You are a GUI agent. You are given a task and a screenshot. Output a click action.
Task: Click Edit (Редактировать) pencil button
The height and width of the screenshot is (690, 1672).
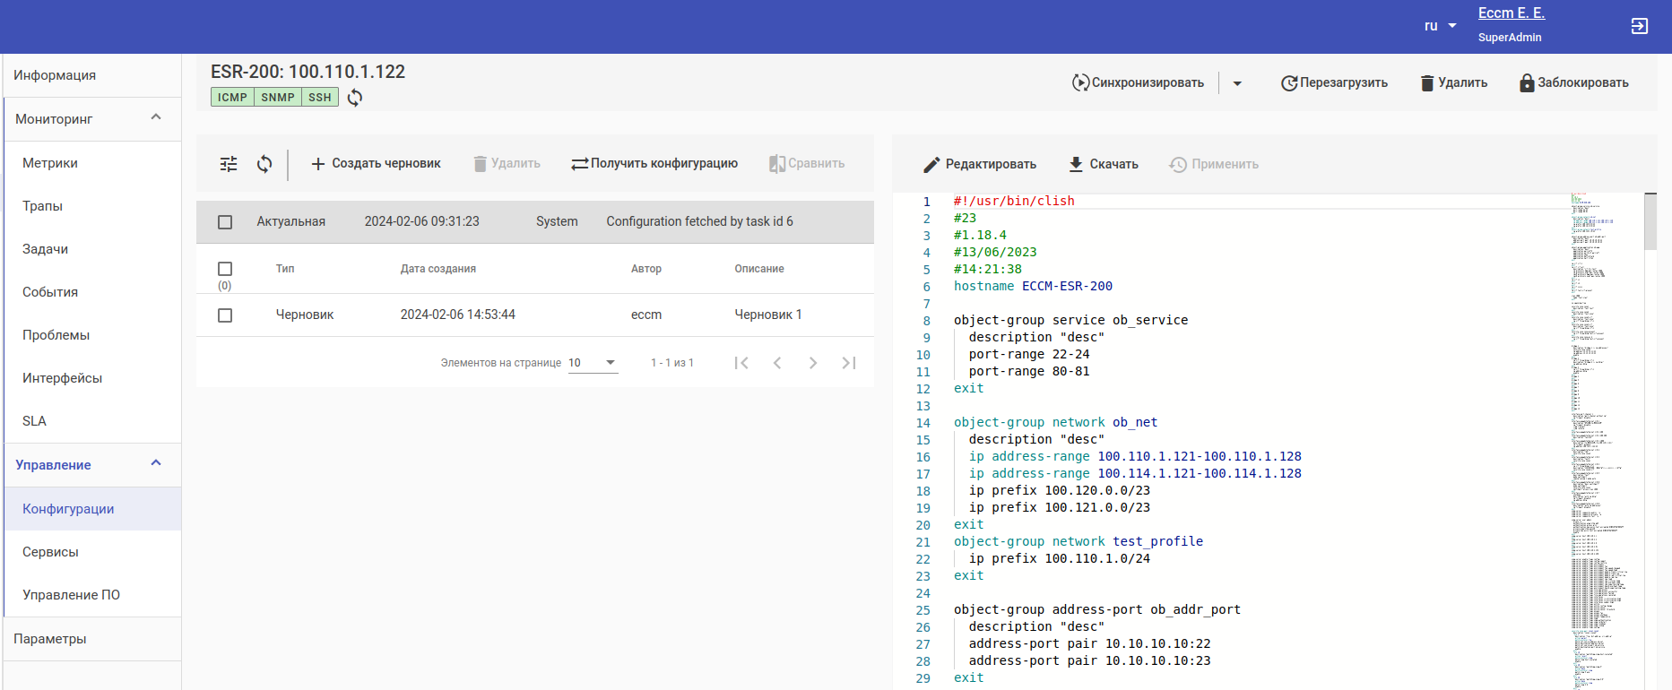980,165
